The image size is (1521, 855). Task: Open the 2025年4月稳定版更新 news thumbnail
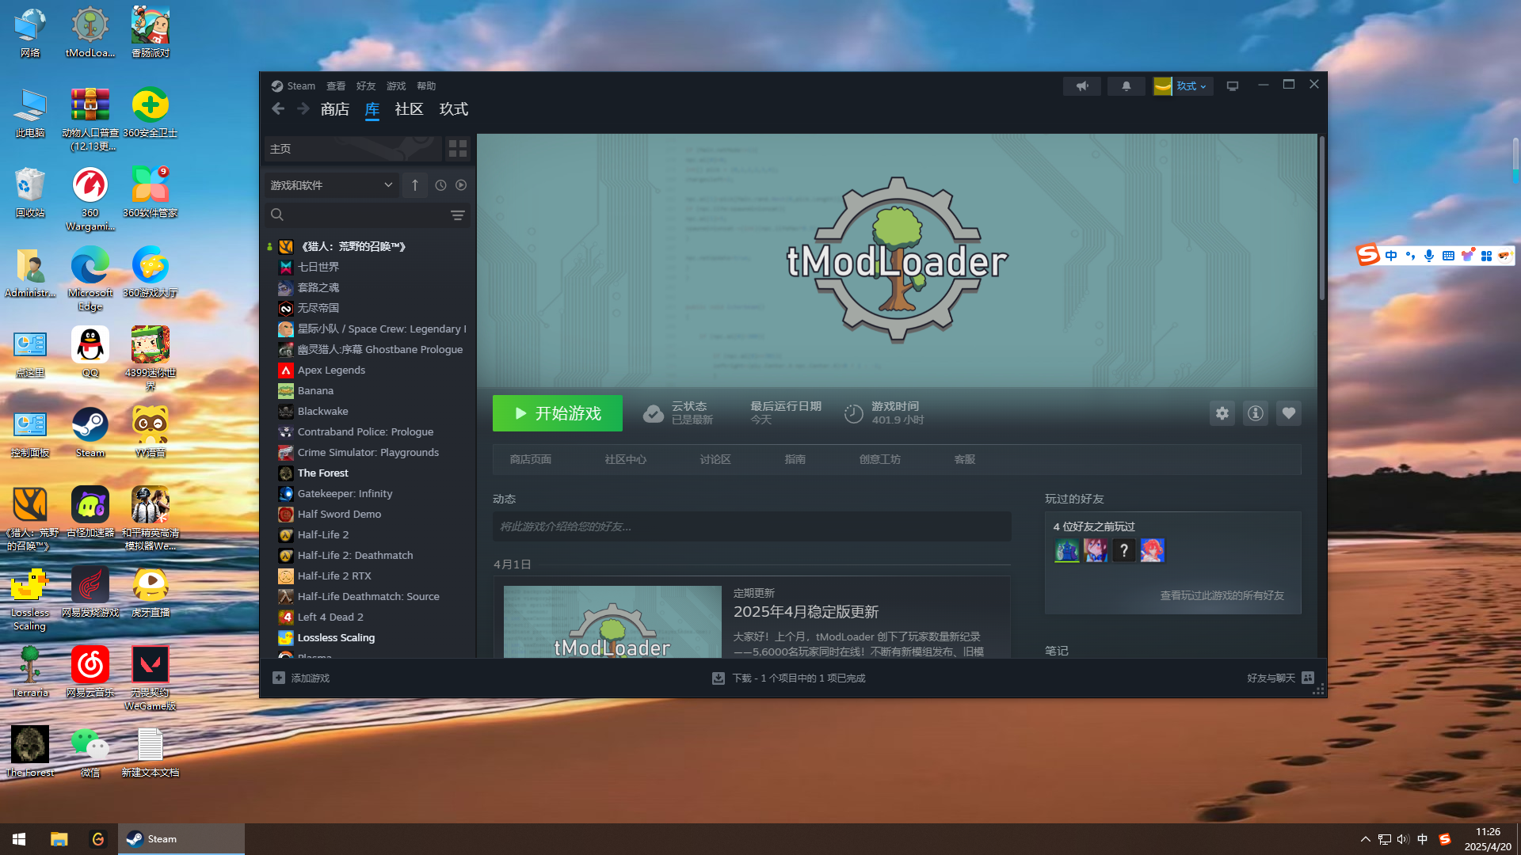[612, 621]
